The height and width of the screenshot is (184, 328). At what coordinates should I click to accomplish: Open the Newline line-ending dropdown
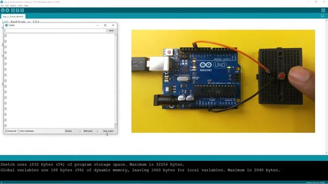point(73,131)
